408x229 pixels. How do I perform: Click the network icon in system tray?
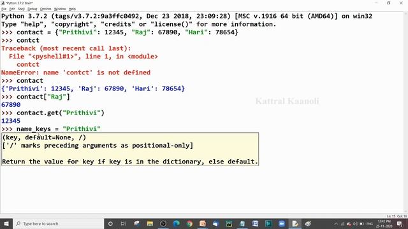[x=342, y=224]
